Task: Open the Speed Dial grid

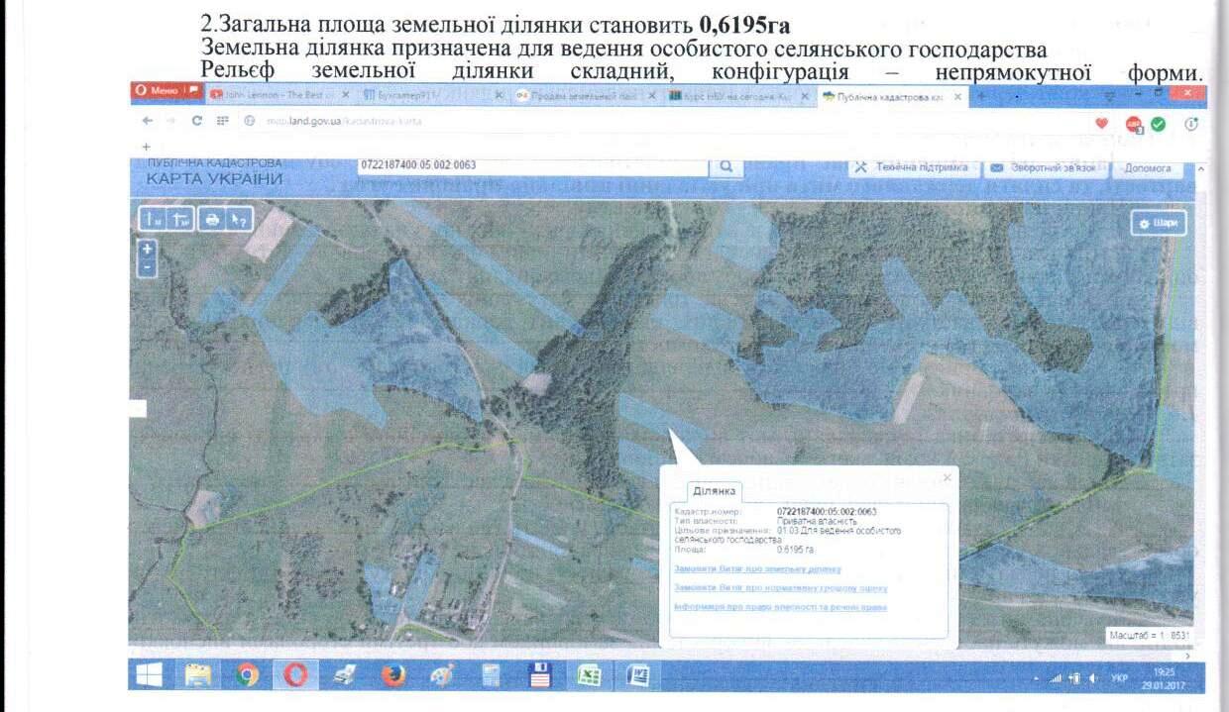Action: 223,121
